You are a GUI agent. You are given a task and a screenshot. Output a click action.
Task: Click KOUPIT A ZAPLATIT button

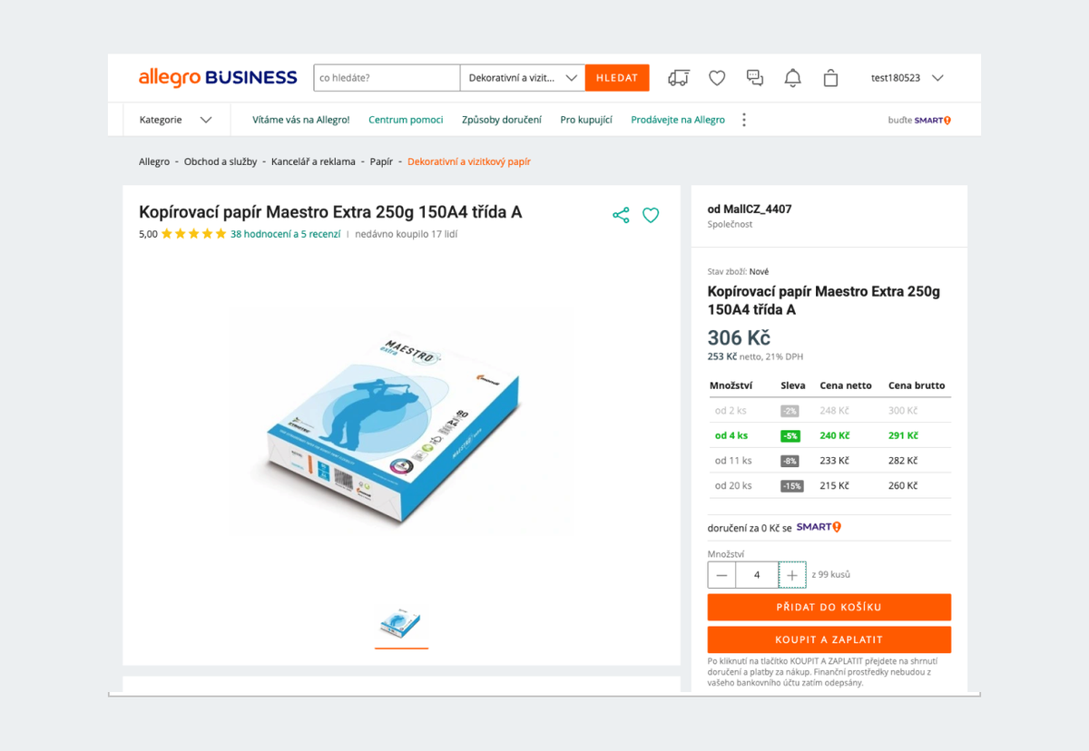pyautogui.click(x=829, y=639)
